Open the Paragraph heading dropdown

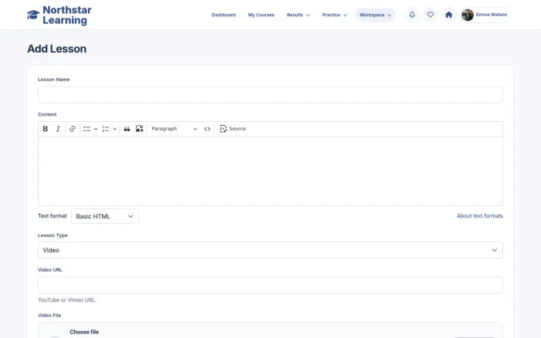(x=174, y=129)
